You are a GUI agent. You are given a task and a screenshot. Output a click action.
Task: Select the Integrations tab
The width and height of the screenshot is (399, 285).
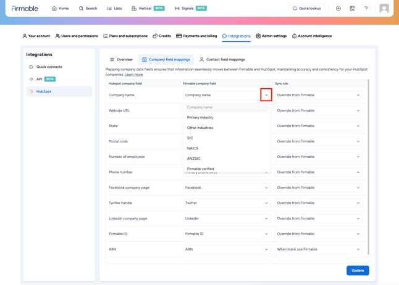pos(236,36)
